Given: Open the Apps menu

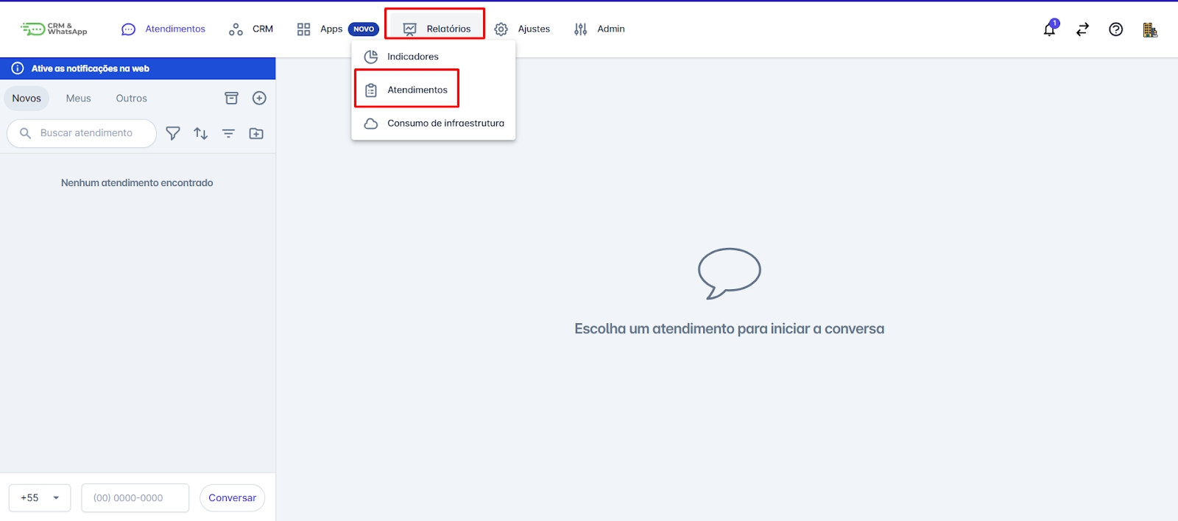Looking at the screenshot, I should [x=320, y=29].
